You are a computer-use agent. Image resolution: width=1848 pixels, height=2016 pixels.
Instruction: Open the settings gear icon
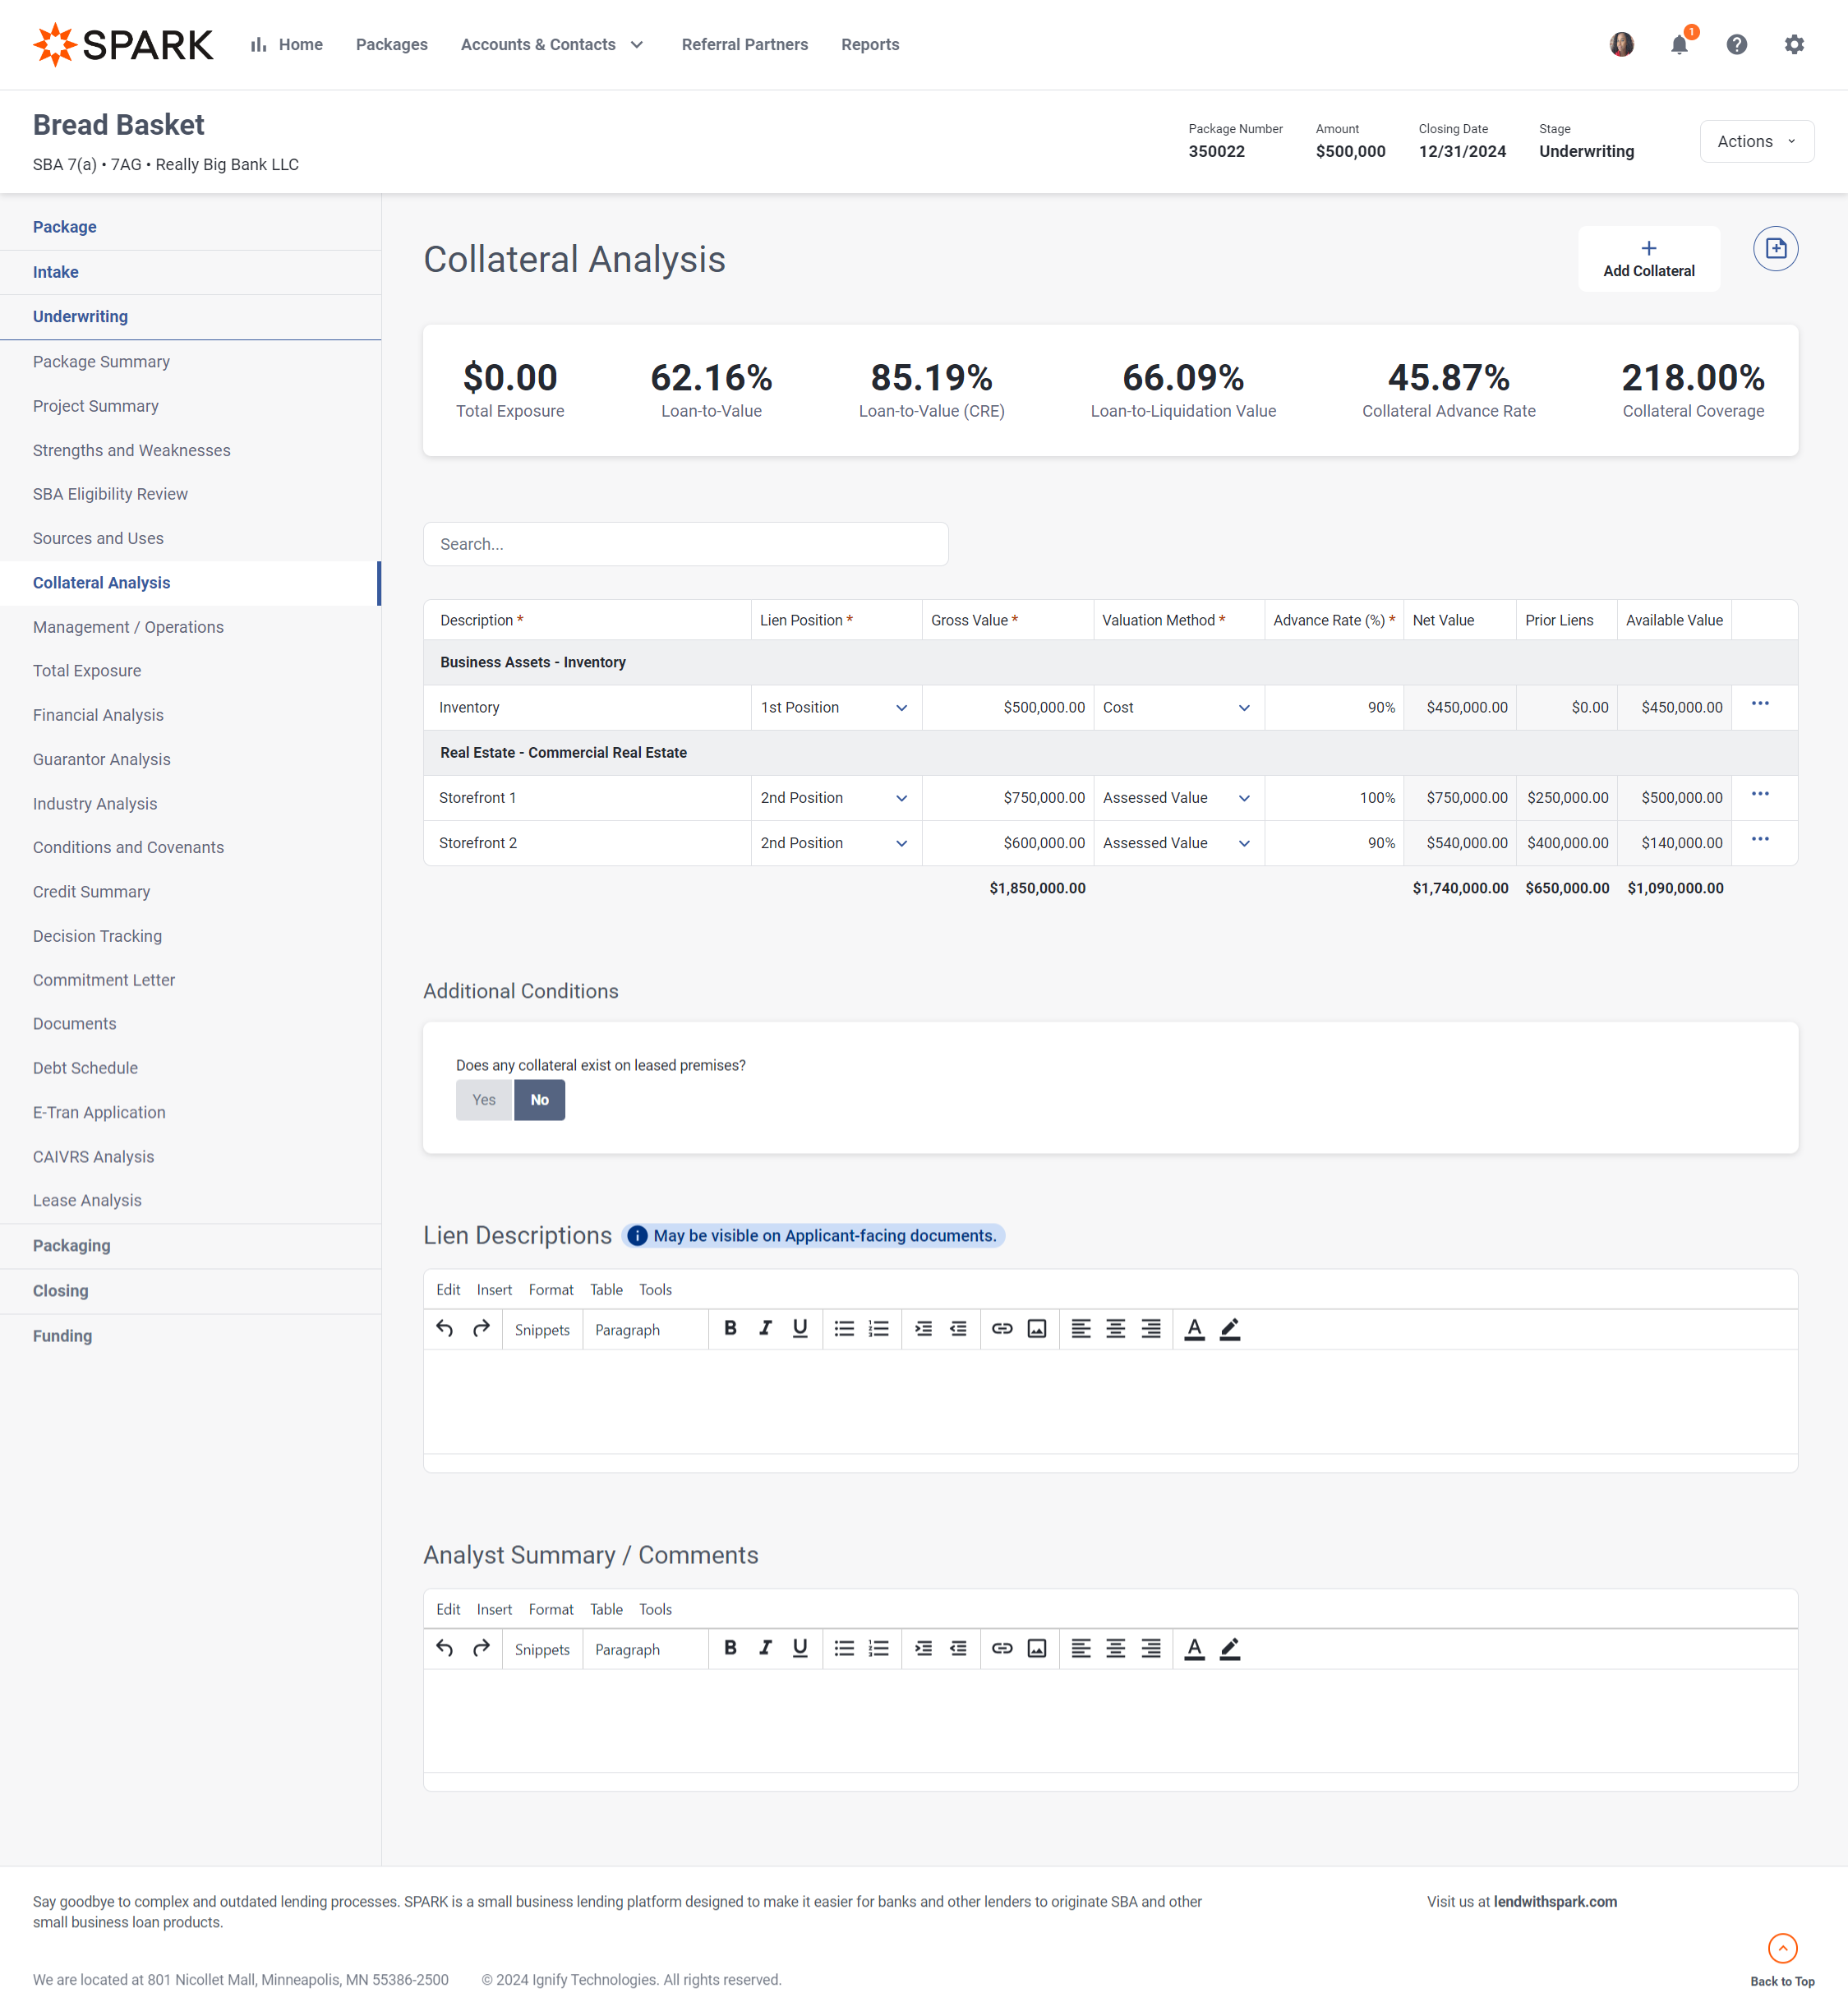tap(1794, 45)
